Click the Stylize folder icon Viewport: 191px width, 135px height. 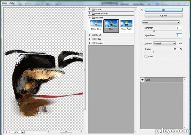pyautogui.click(x=93, y=39)
